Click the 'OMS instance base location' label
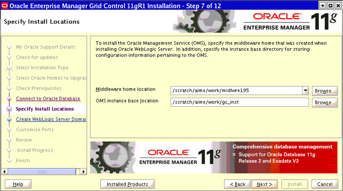 tap(127, 101)
